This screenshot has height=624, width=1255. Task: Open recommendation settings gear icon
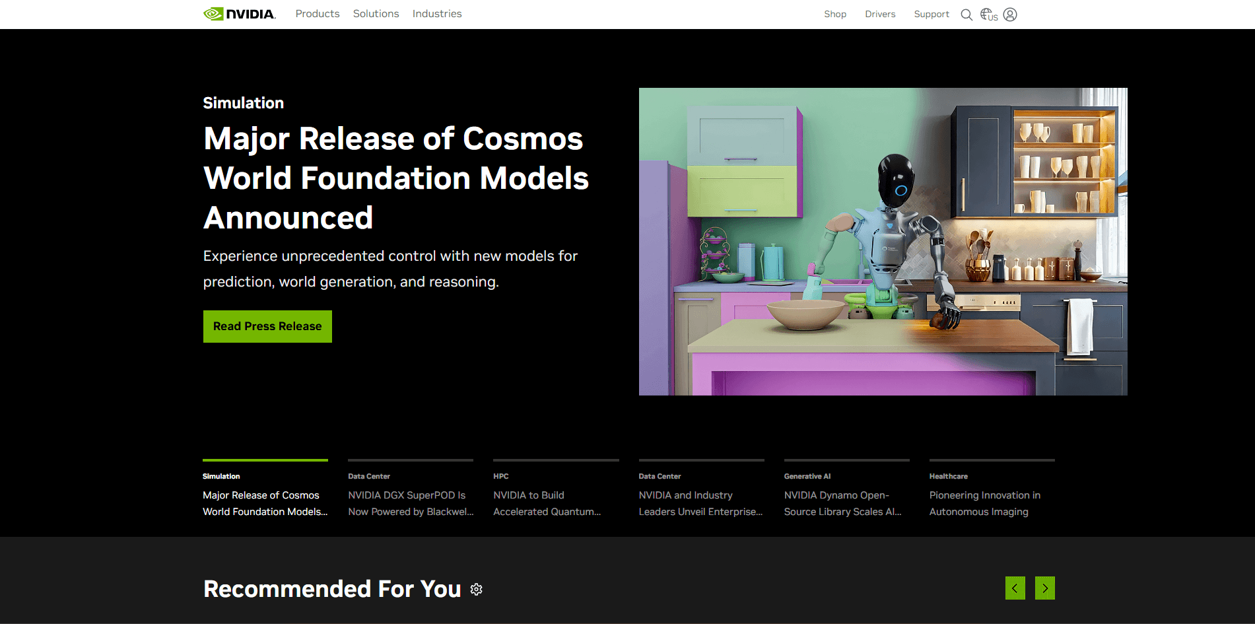pos(477,590)
